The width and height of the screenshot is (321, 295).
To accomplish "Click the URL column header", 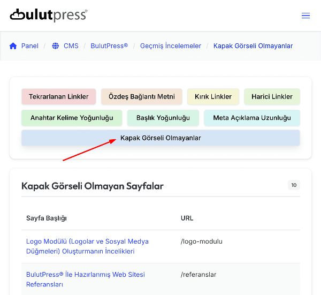I will tap(187, 218).
